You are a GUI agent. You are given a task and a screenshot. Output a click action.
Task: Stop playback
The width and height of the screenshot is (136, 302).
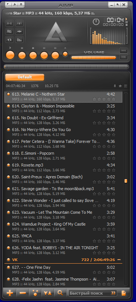pyautogui.click(x=33, y=55)
